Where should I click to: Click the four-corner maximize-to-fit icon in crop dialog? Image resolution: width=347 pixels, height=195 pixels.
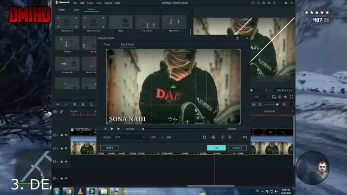[204, 137]
